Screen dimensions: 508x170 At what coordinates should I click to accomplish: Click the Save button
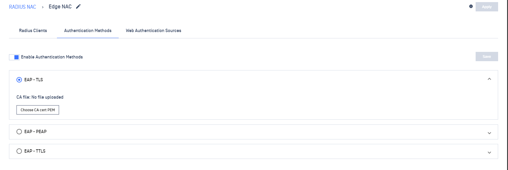click(487, 57)
